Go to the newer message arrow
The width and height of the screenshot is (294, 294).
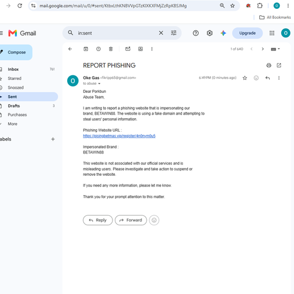click(252, 49)
